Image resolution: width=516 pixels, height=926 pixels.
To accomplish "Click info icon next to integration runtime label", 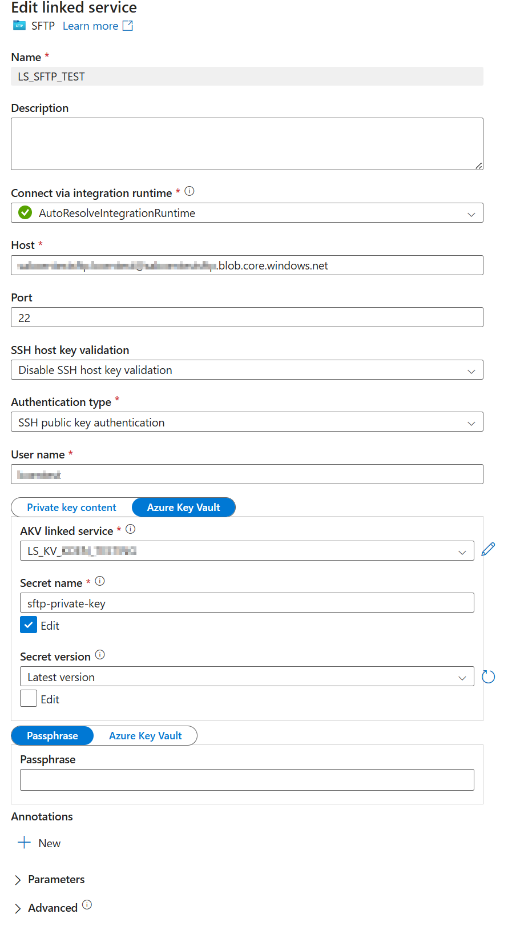I will [190, 192].
